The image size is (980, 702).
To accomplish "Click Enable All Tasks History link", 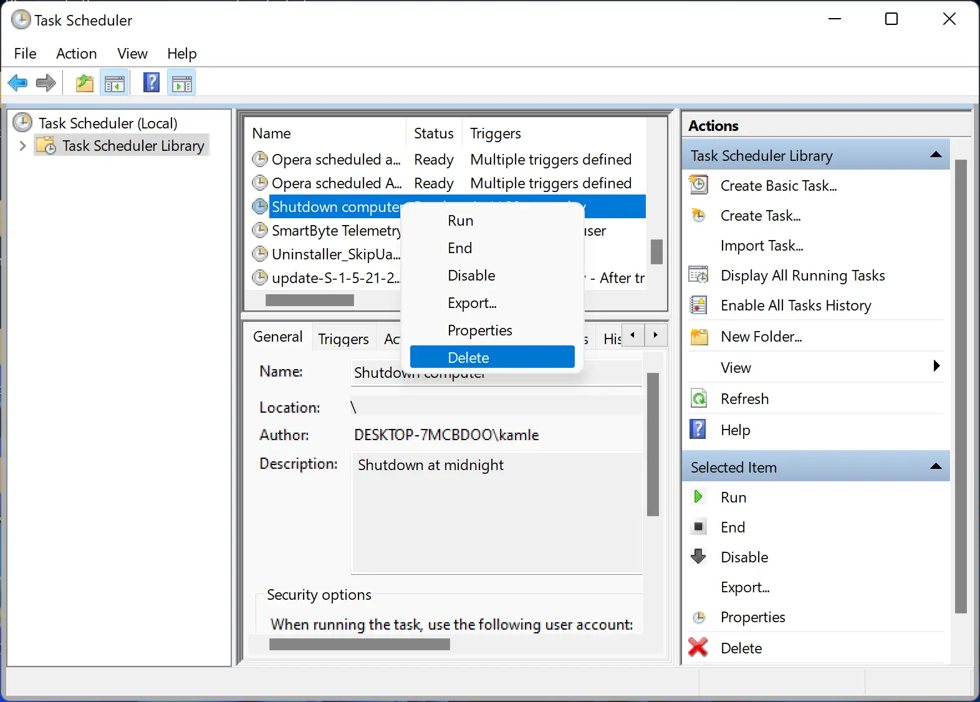I will coord(795,305).
